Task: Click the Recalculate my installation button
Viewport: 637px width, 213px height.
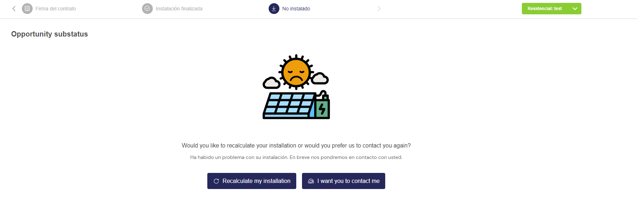Action: tap(252, 181)
